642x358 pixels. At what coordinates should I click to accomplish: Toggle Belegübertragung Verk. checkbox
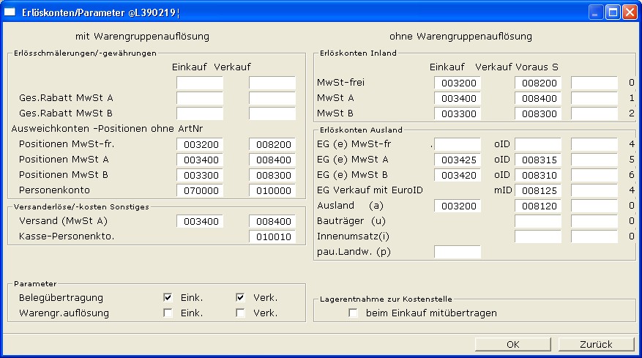pyautogui.click(x=240, y=298)
